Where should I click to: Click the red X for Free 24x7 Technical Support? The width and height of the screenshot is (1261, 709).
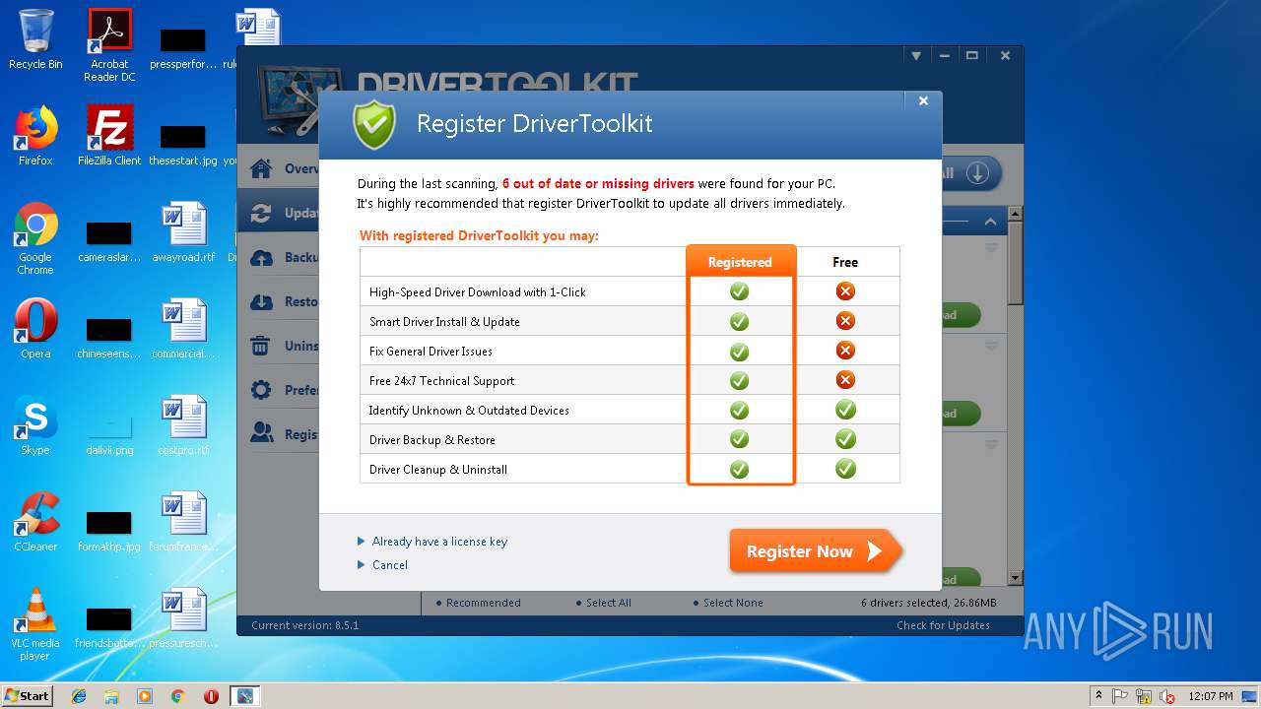pyautogui.click(x=845, y=380)
